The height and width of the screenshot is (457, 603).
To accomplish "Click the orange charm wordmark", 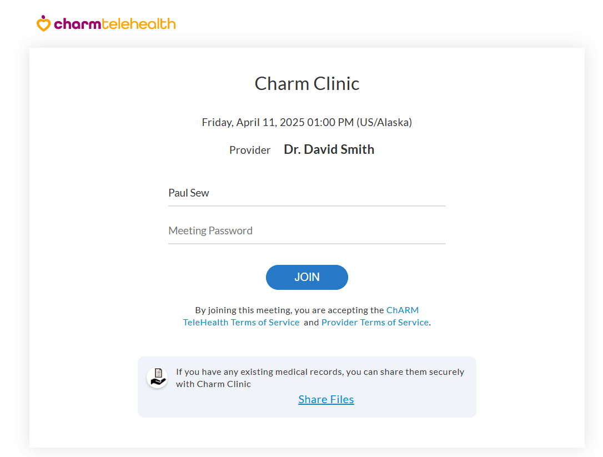I will tap(77, 24).
